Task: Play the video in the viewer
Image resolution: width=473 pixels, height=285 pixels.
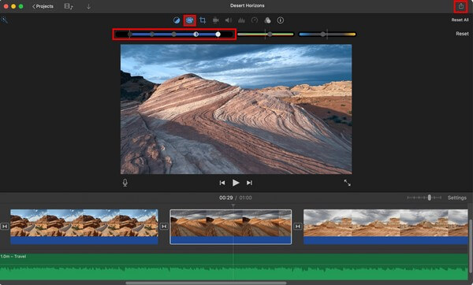Action: coord(236,183)
